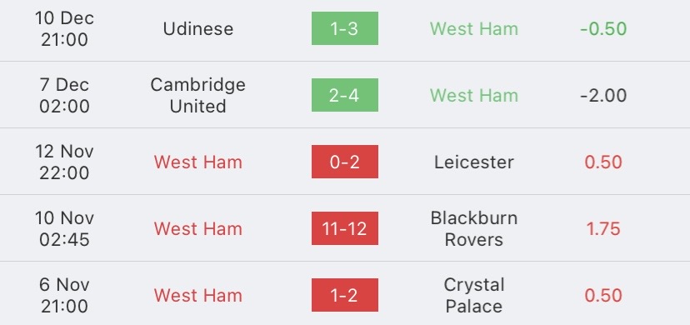
Task: Select green West Ham in Udinese row
Action: point(474,28)
